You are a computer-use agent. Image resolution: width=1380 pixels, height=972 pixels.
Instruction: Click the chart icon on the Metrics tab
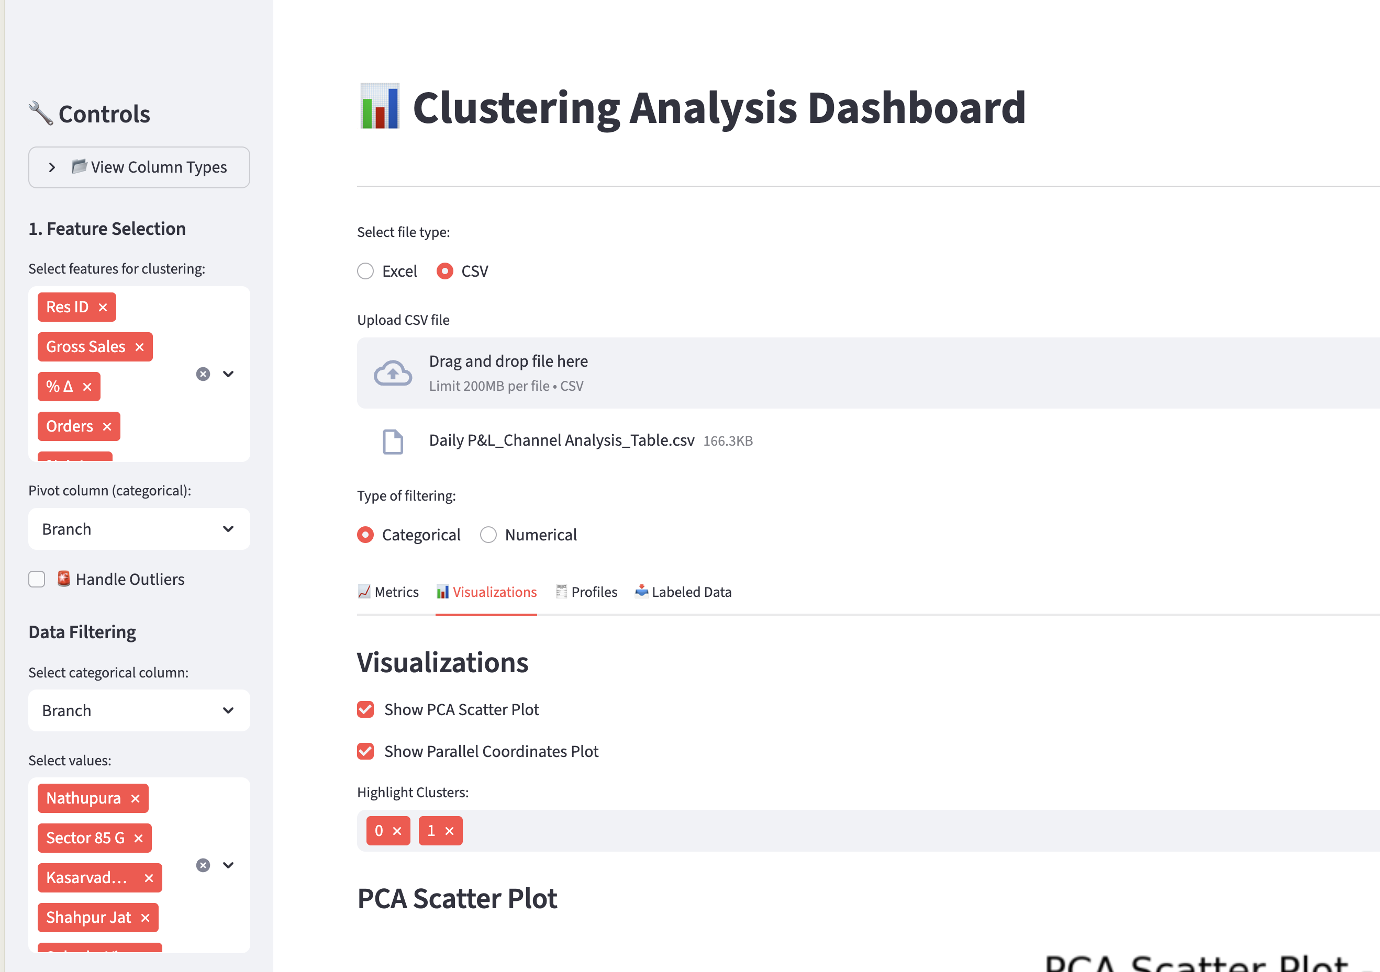(x=364, y=592)
